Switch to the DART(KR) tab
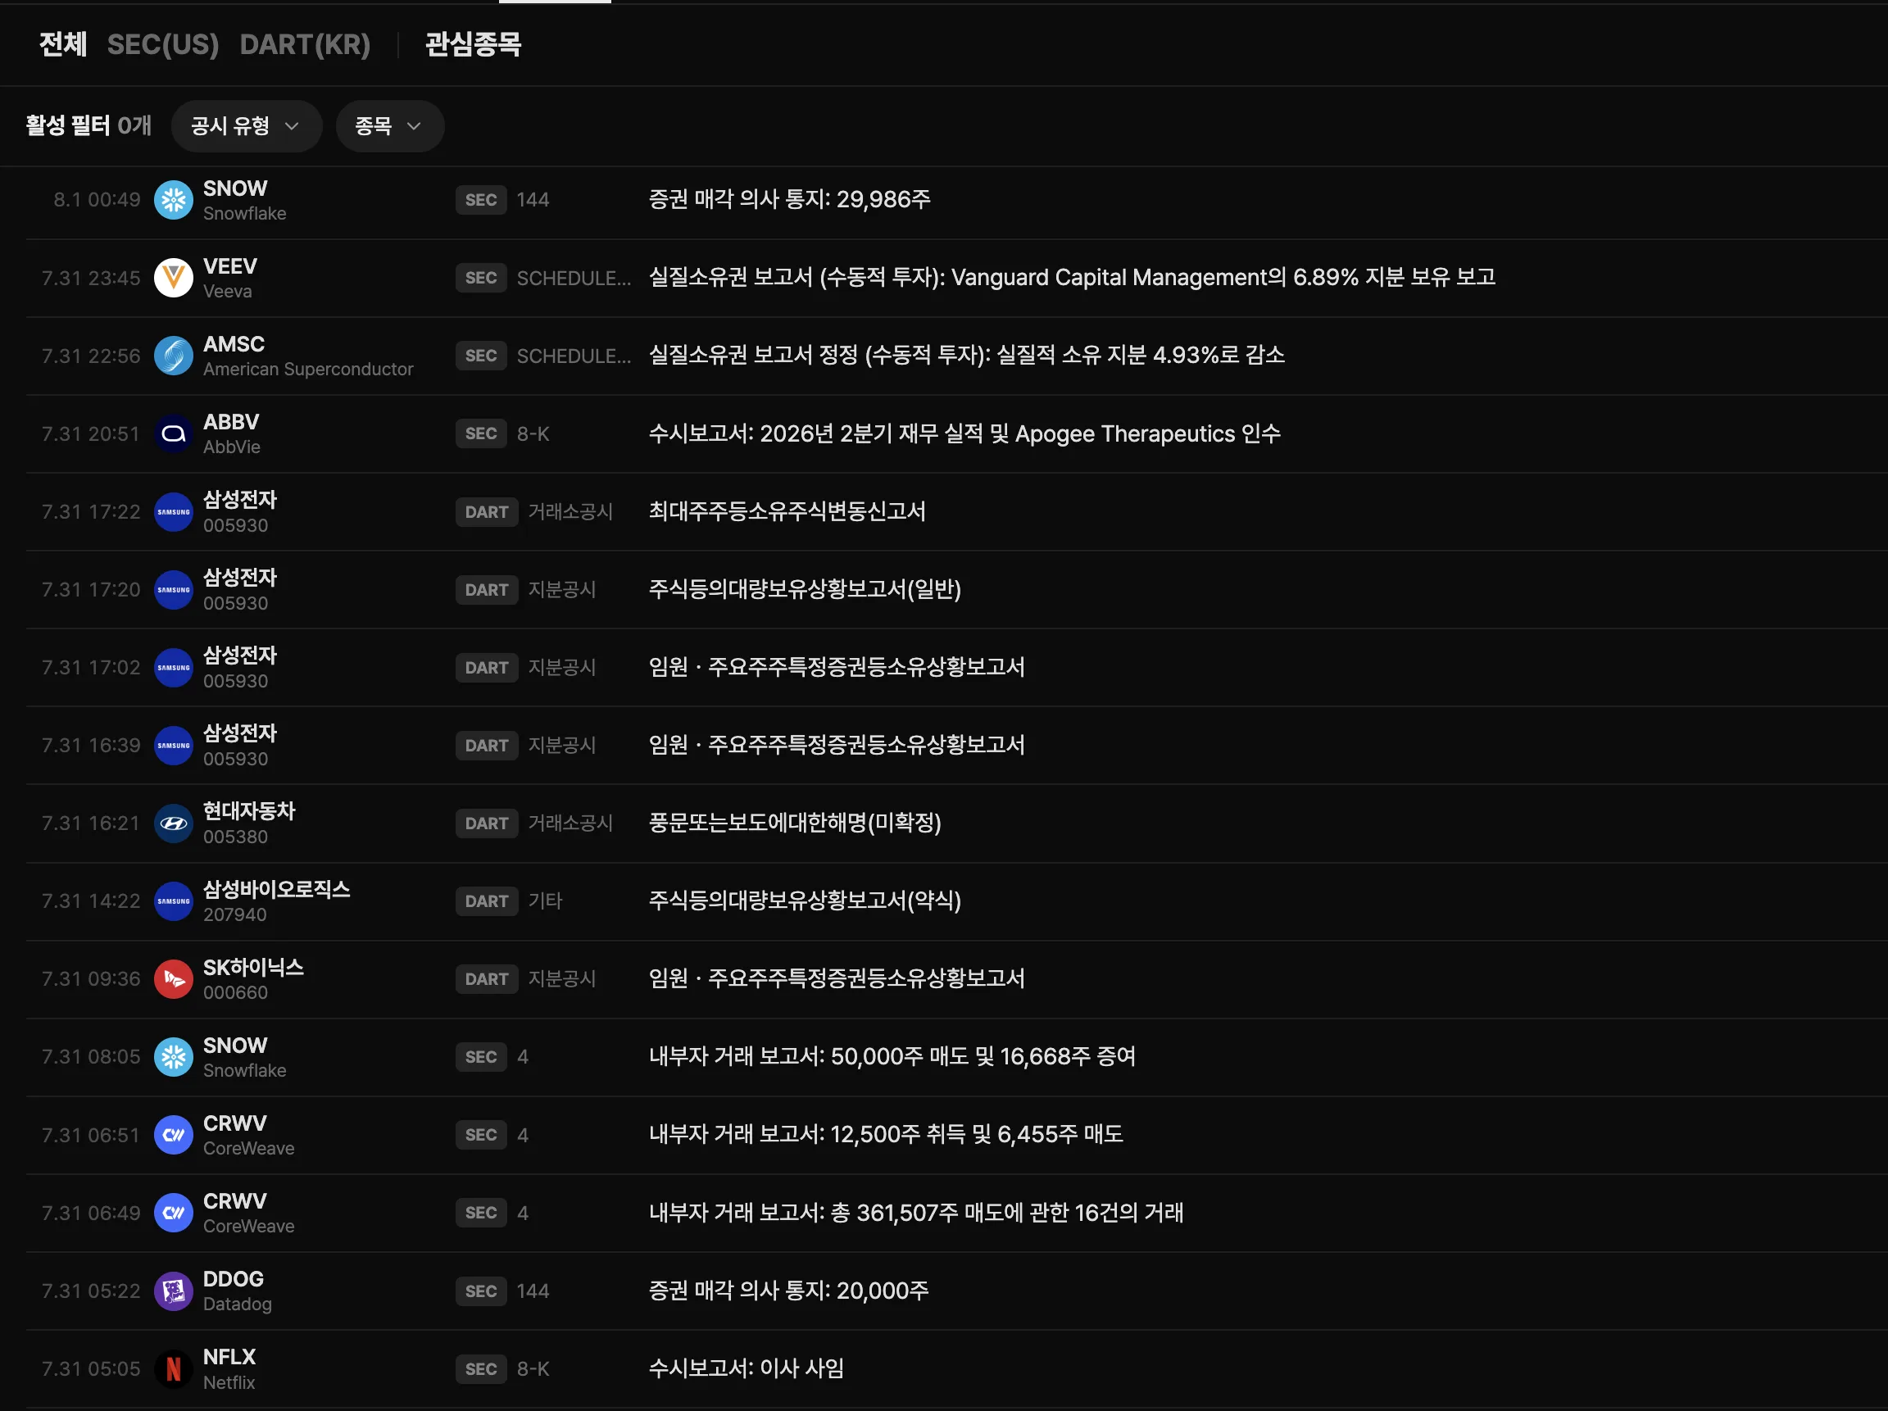Image resolution: width=1888 pixels, height=1411 pixels. (305, 44)
